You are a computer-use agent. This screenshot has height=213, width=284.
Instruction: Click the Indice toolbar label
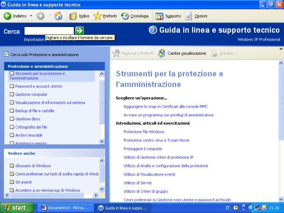click(x=84, y=16)
